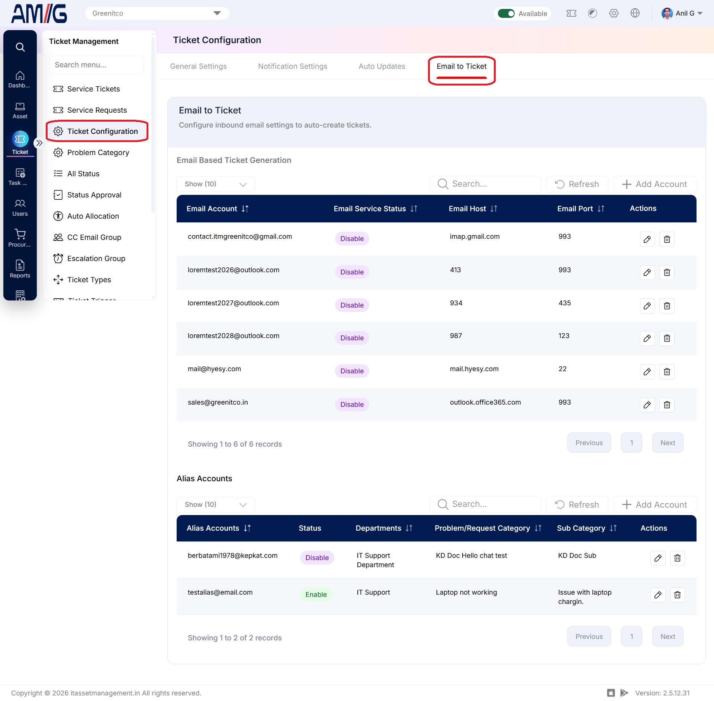714x701 pixels.
Task: Click Enable status badge for testalias@email.com
Action: 316,595
